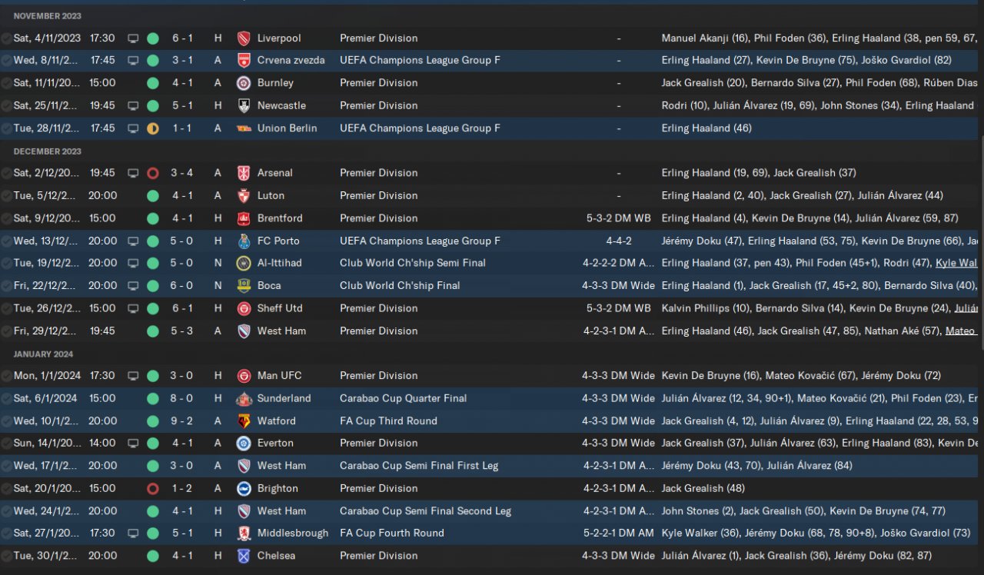Toggle the check mark on the Boca row
This screenshot has width=984, height=575.
(6, 285)
